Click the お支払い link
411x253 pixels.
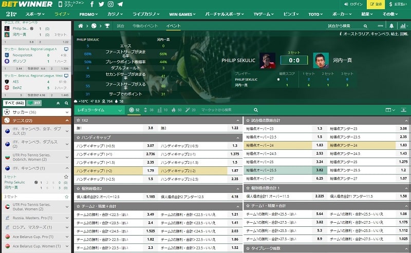398,4
